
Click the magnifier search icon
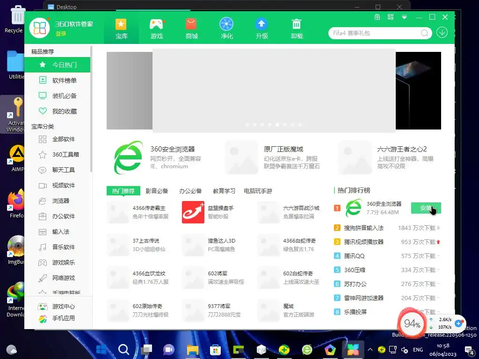point(424,33)
